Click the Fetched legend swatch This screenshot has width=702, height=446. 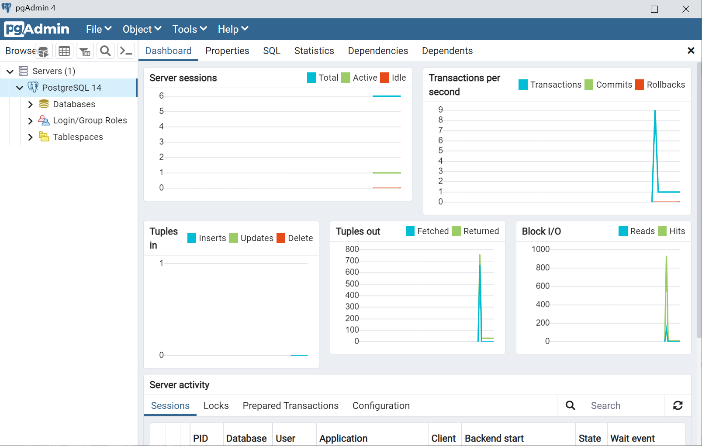point(410,231)
